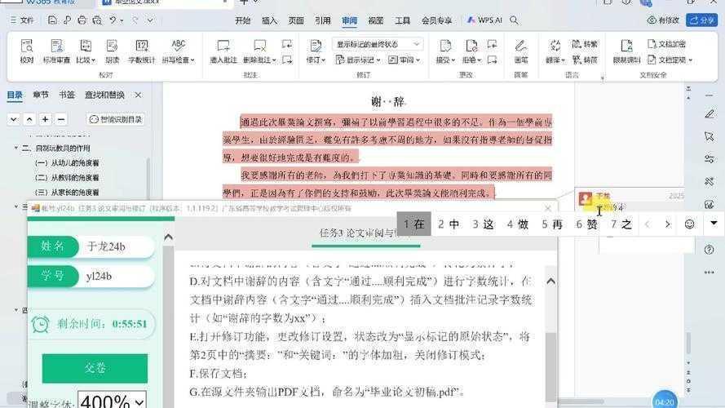This screenshot has width=725, height=408.
Task: Click 文档加密 document encryption
Action: click(666, 44)
